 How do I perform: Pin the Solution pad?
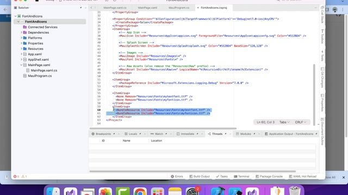click(x=81, y=8)
